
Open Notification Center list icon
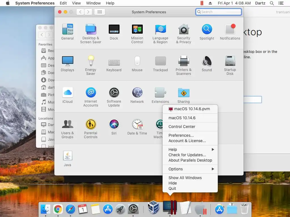pos(281,3)
